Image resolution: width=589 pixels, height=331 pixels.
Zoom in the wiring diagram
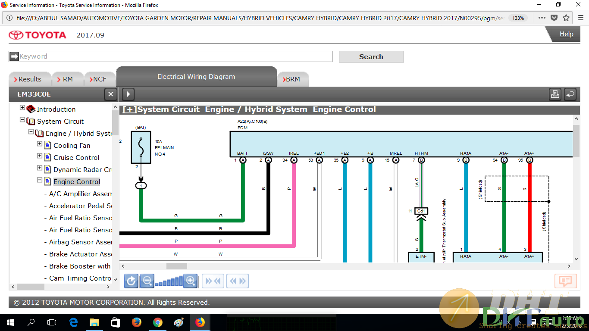click(190, 281)
